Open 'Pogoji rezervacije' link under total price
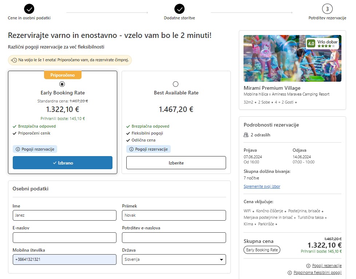This screenshot has height=279, width=356. coord(327,266)
